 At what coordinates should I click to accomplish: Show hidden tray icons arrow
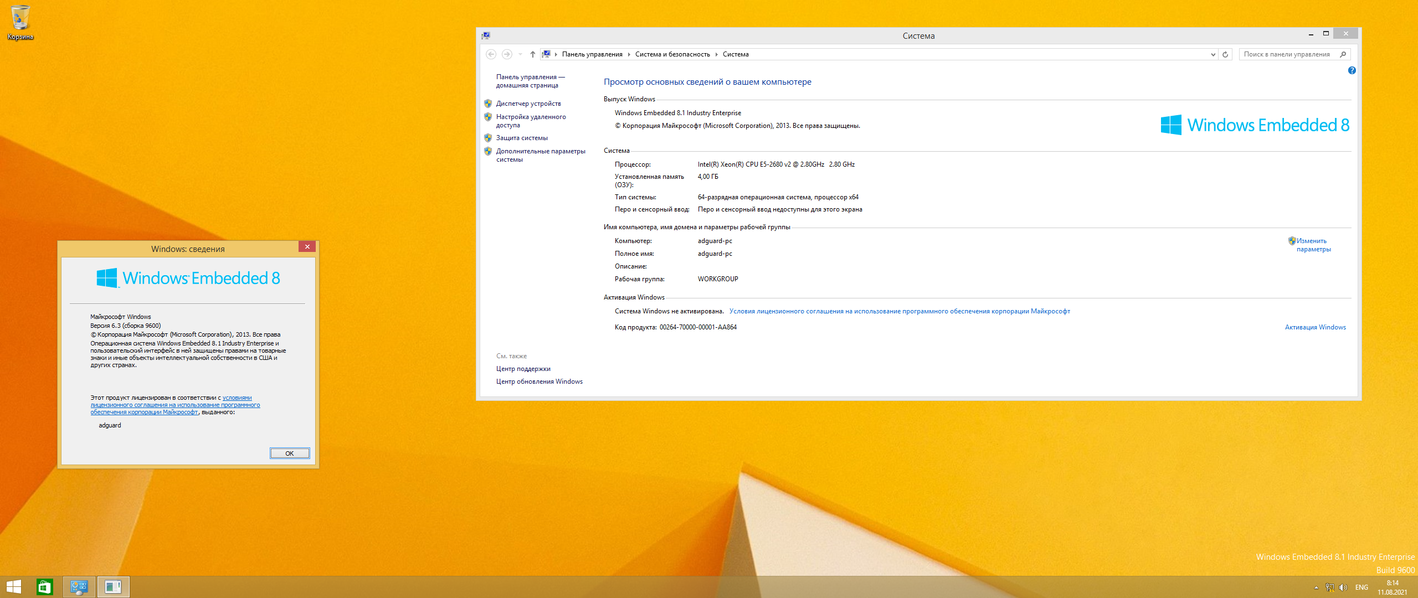[1316, 587]
